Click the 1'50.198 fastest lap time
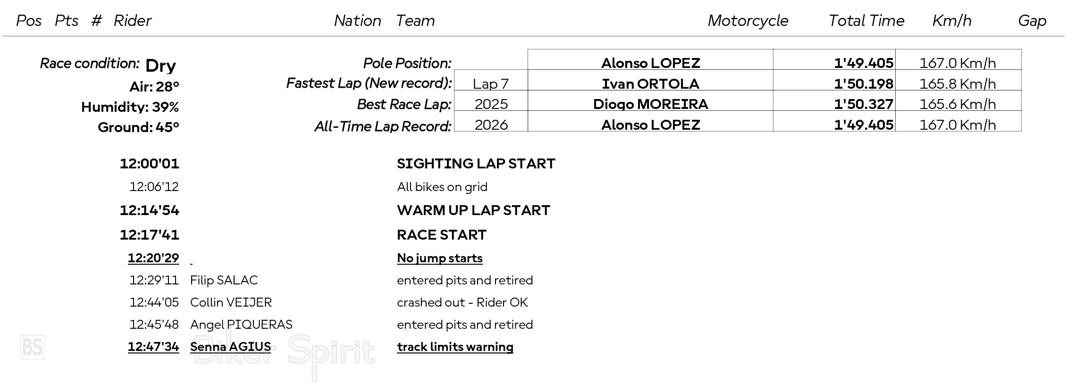Image resolution: width=1066 pixels, height=383 pixels. (x=864, y=83)
